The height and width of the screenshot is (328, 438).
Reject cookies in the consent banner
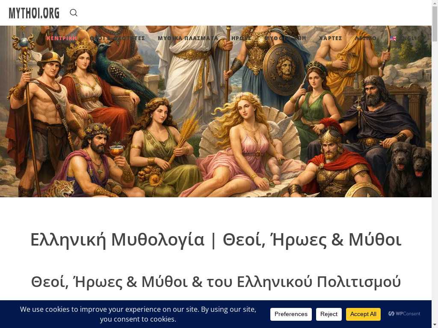[x=329, y=314]
